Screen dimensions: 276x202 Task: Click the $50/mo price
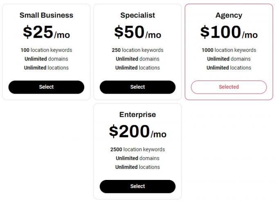coord(137,33)
